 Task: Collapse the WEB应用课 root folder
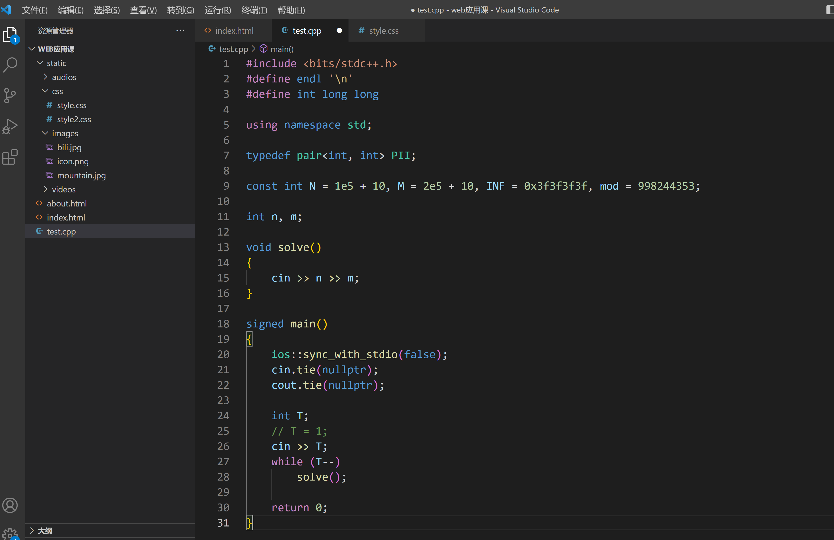coord(32,49)
